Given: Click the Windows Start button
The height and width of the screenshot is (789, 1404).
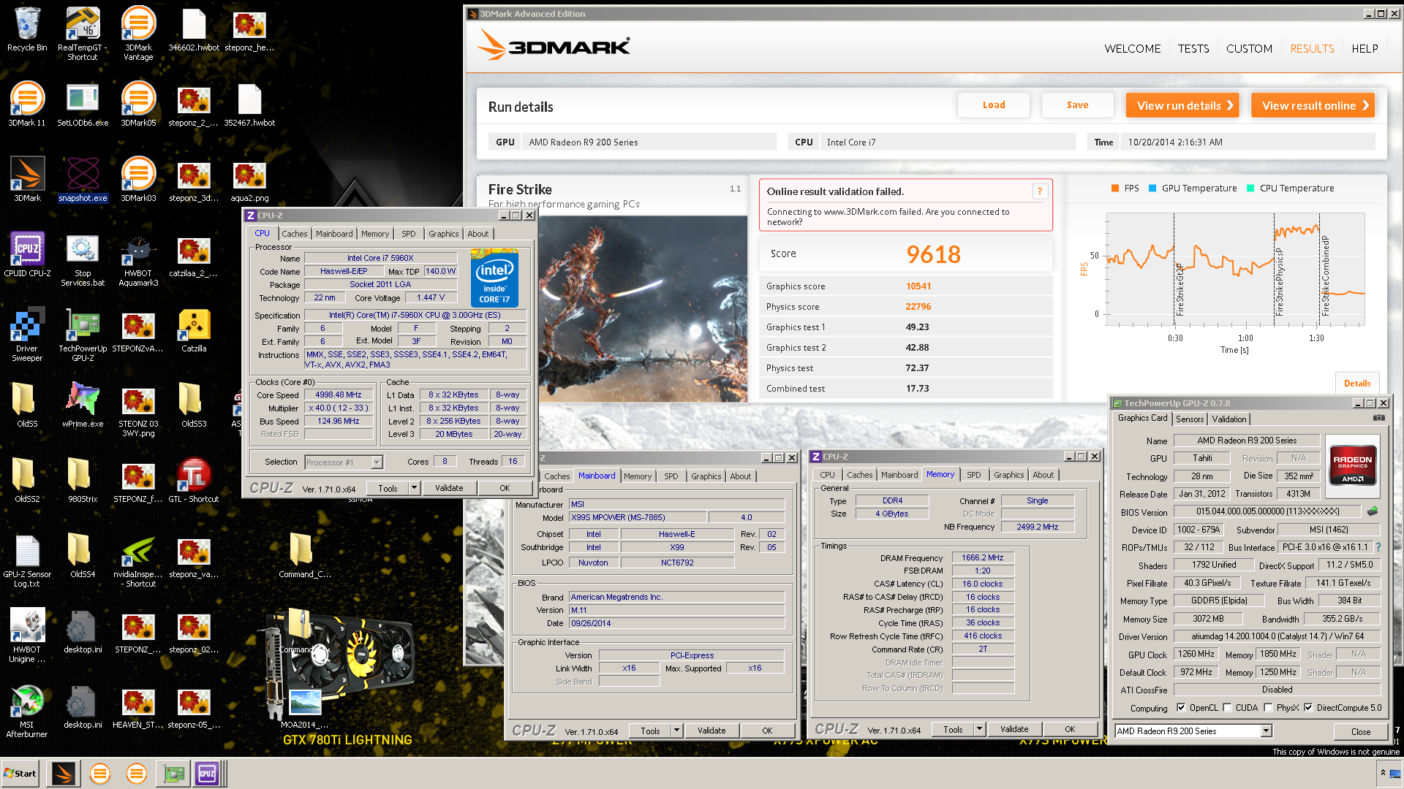Looking at the screenshot, I should pyautogui.click(x=20, y=773).
